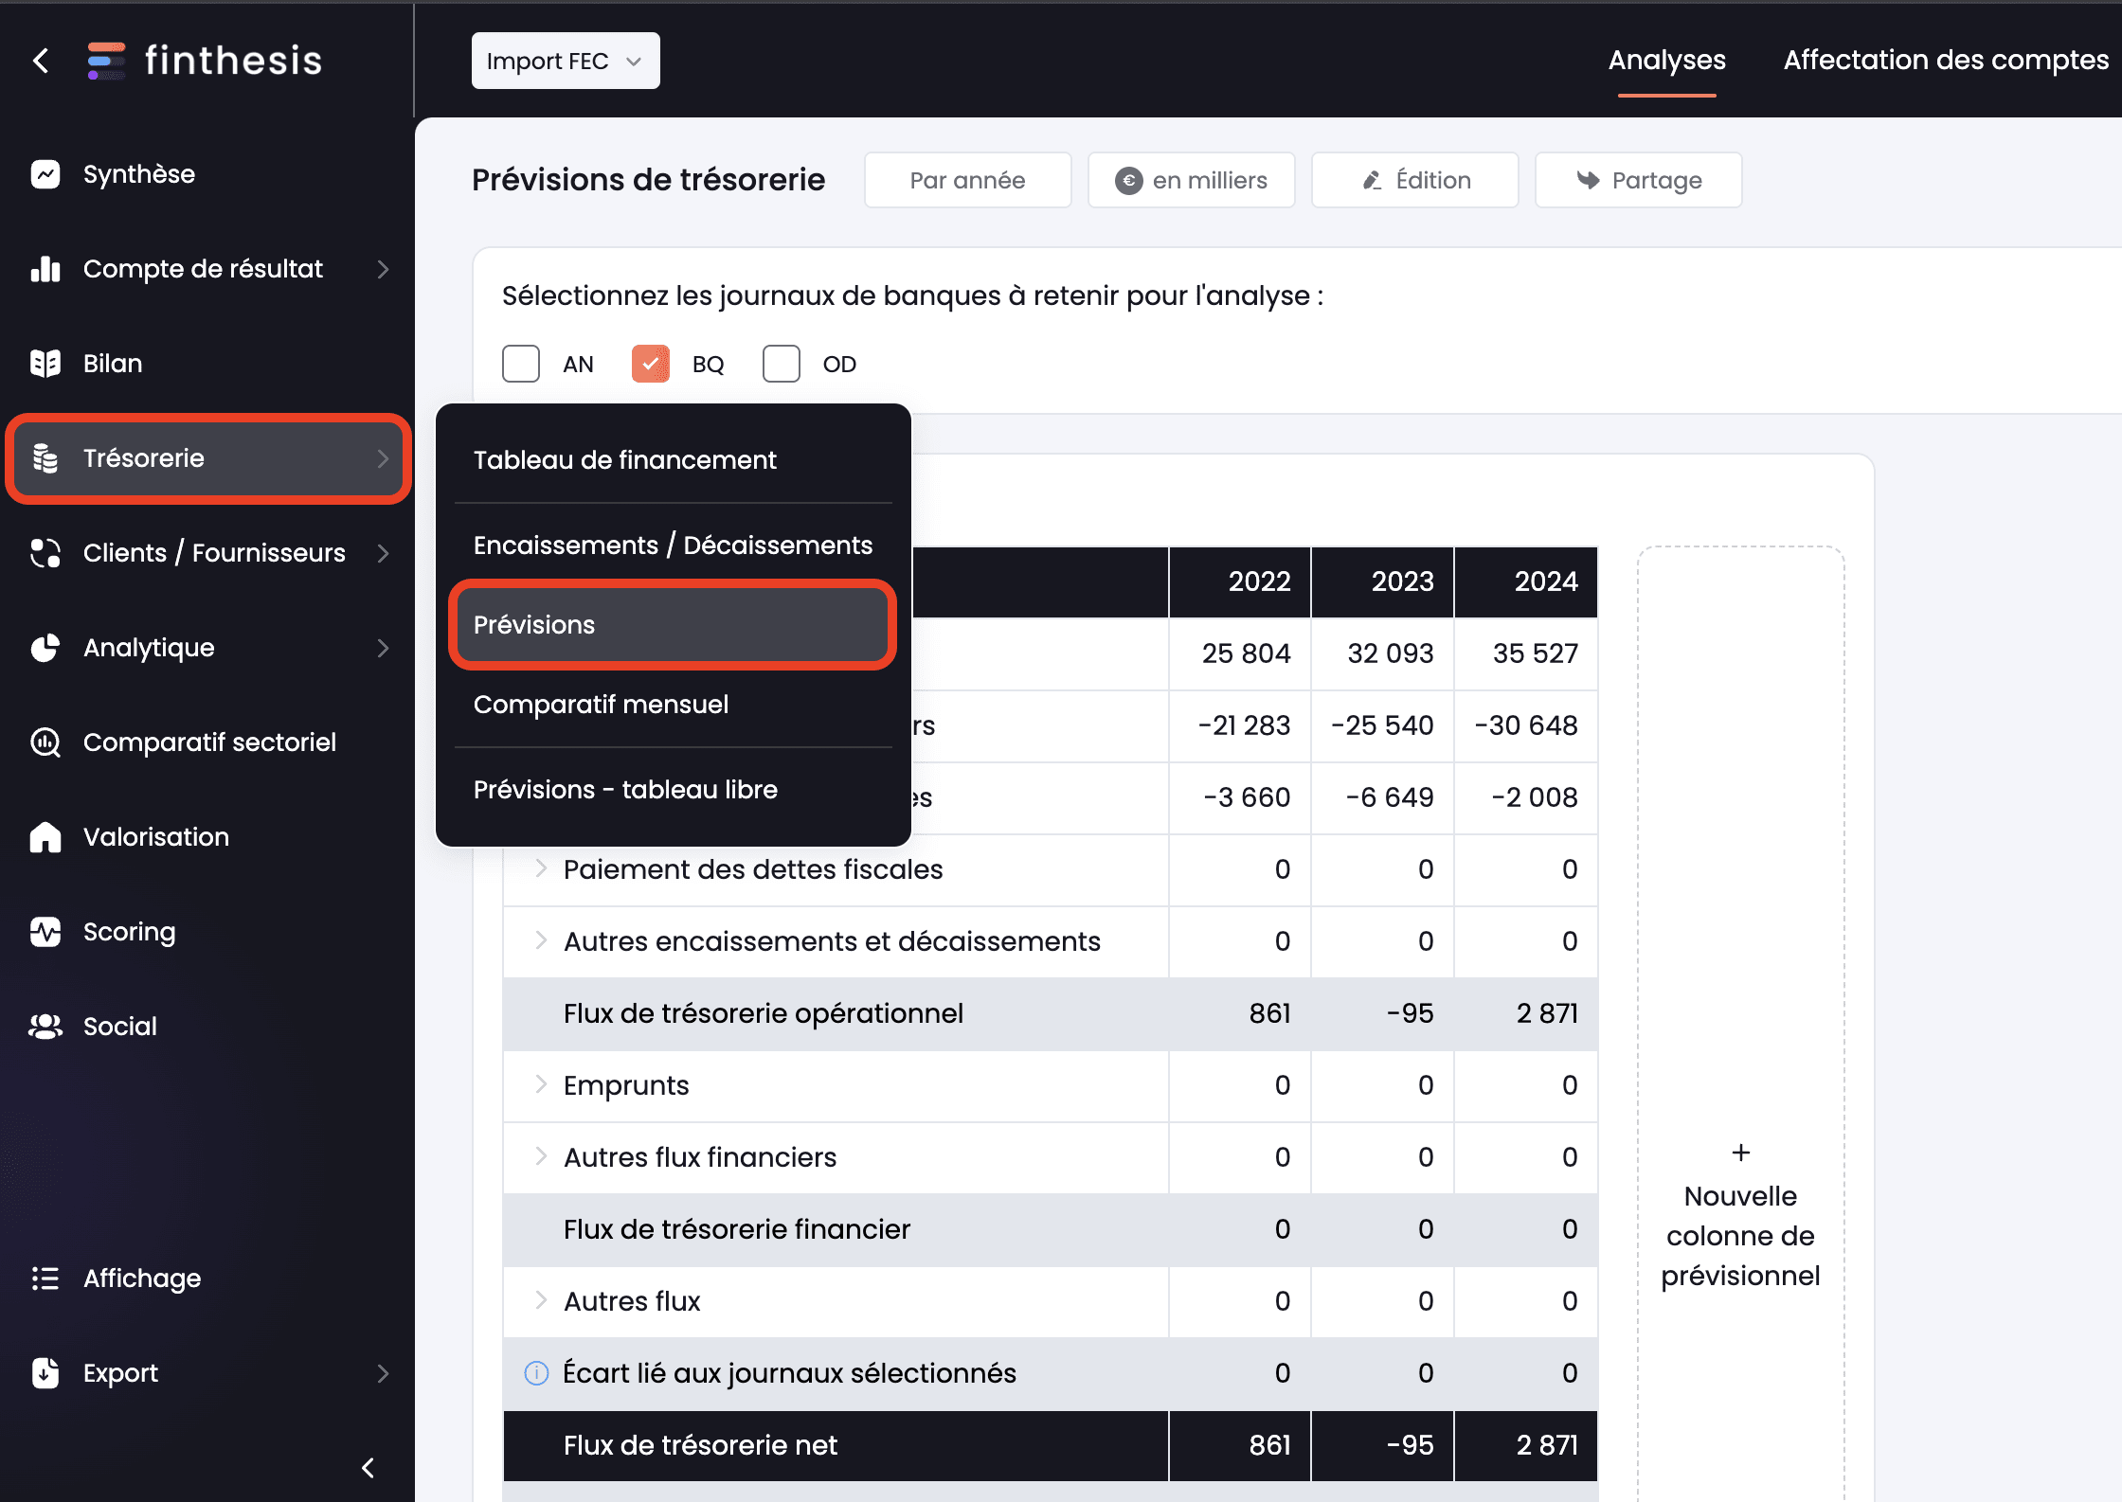The width and height of the screenshot is (2122, 1502).
Task: Expand the Autres flux row
Action: (541, 1300)
